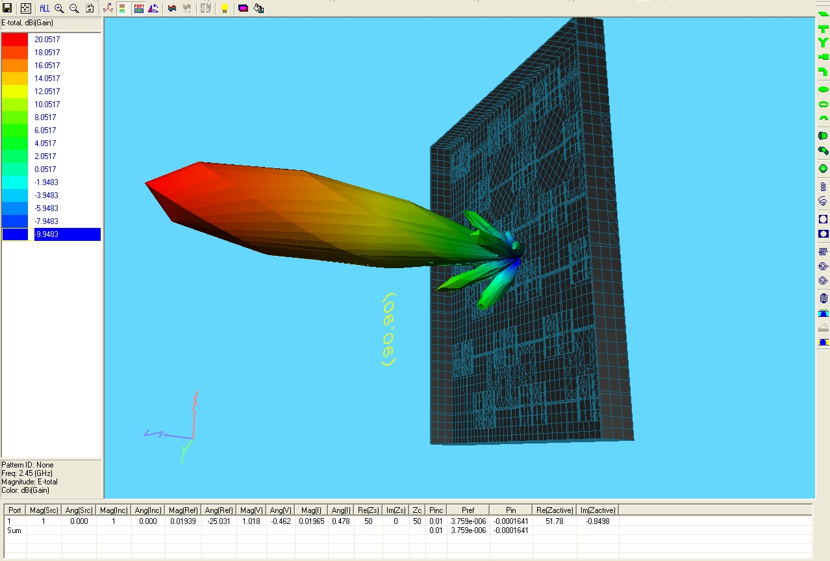Select the open circular spiral tool
Screen dimensions: 830x561
[823, 266]
